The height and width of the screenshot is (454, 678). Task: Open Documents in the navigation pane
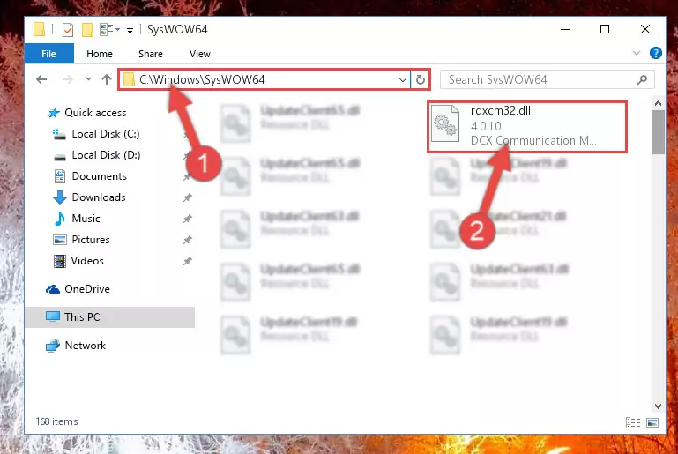tap(99, 176)
